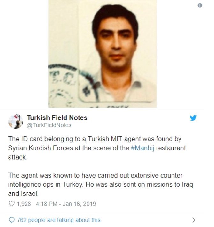Click the info icon above the tweet
The height and width of the screenshot is (227, 214).
pos(200,5)
